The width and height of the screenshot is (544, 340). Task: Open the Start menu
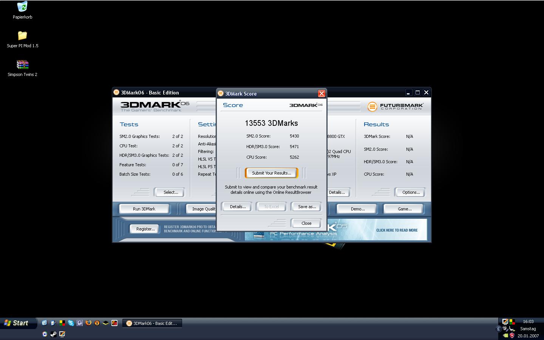point(19,323)
